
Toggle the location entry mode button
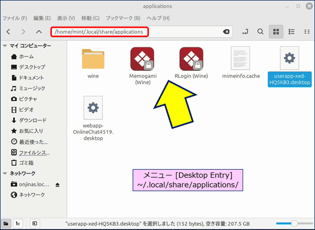[245, 31]
